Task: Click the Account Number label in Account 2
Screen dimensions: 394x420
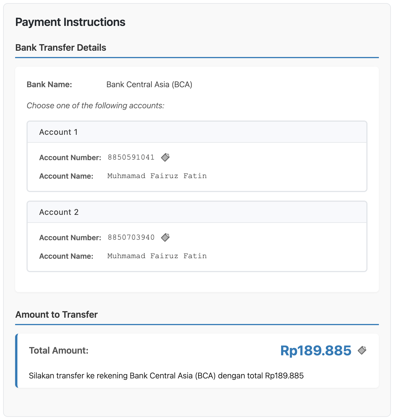Action: pos(70,238)
